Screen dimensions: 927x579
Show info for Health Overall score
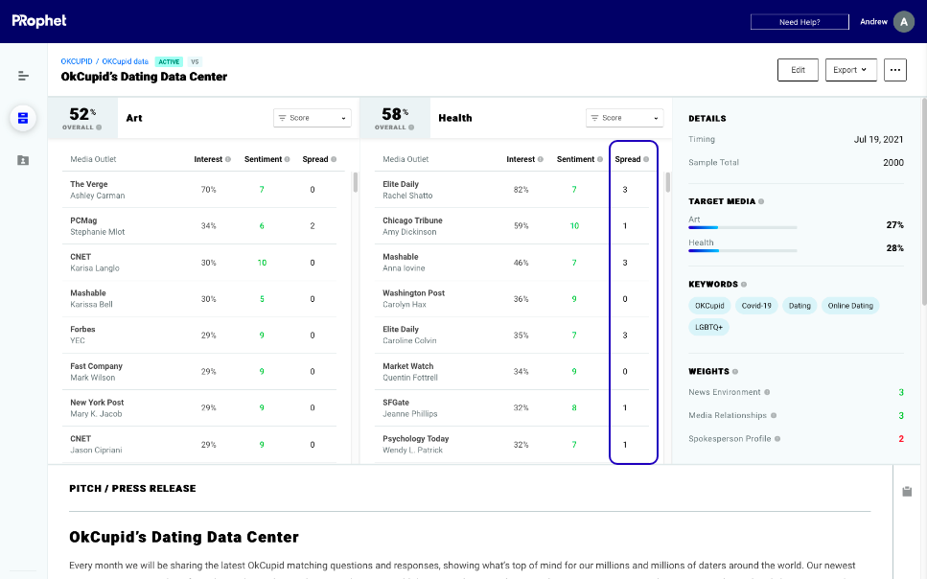pyautogui.click(x=411, y=127)
